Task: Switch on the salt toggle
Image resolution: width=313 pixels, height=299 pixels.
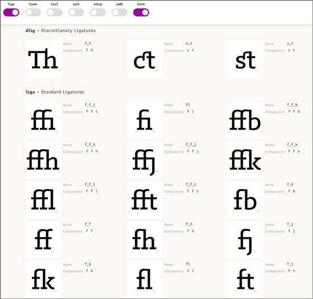Action: (x=76, y=13)
